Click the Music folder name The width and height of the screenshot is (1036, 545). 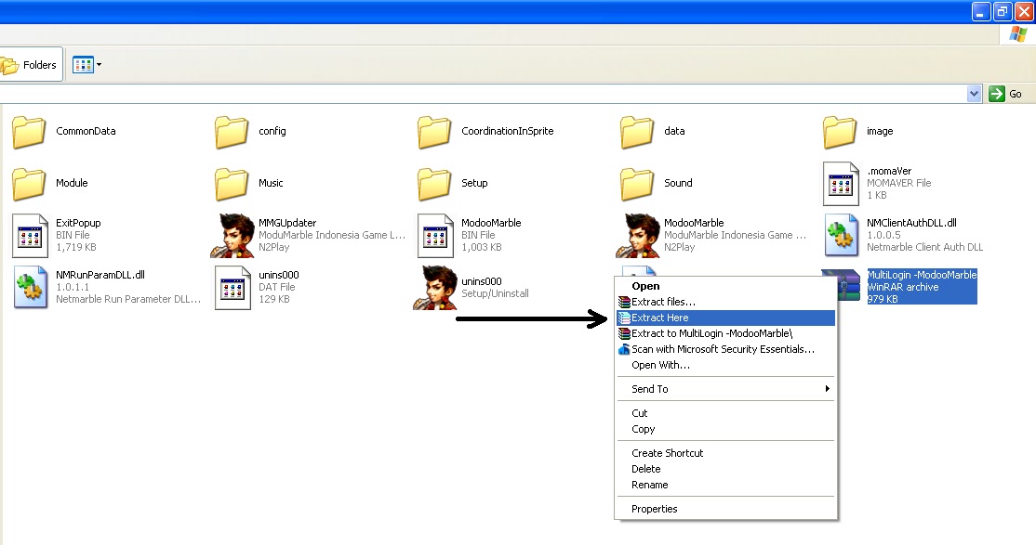tap(271, 184)
